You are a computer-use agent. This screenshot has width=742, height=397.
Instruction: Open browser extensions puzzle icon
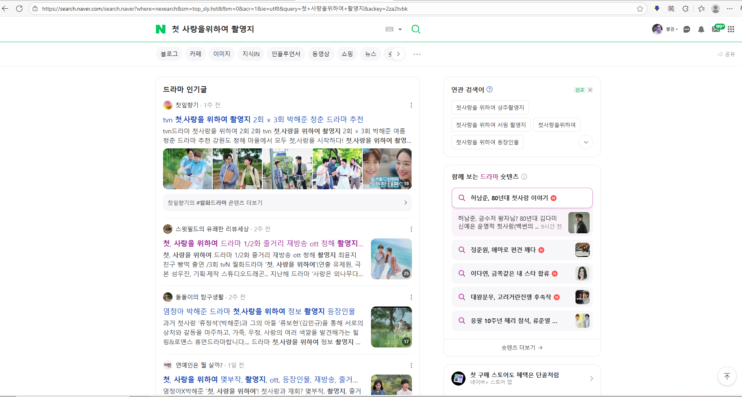click(686, 9)
